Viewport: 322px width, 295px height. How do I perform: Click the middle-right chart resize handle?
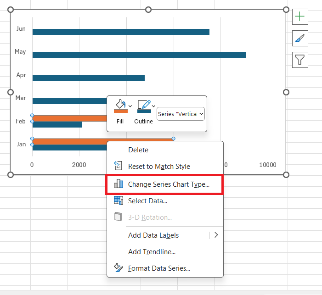[286, 92]
